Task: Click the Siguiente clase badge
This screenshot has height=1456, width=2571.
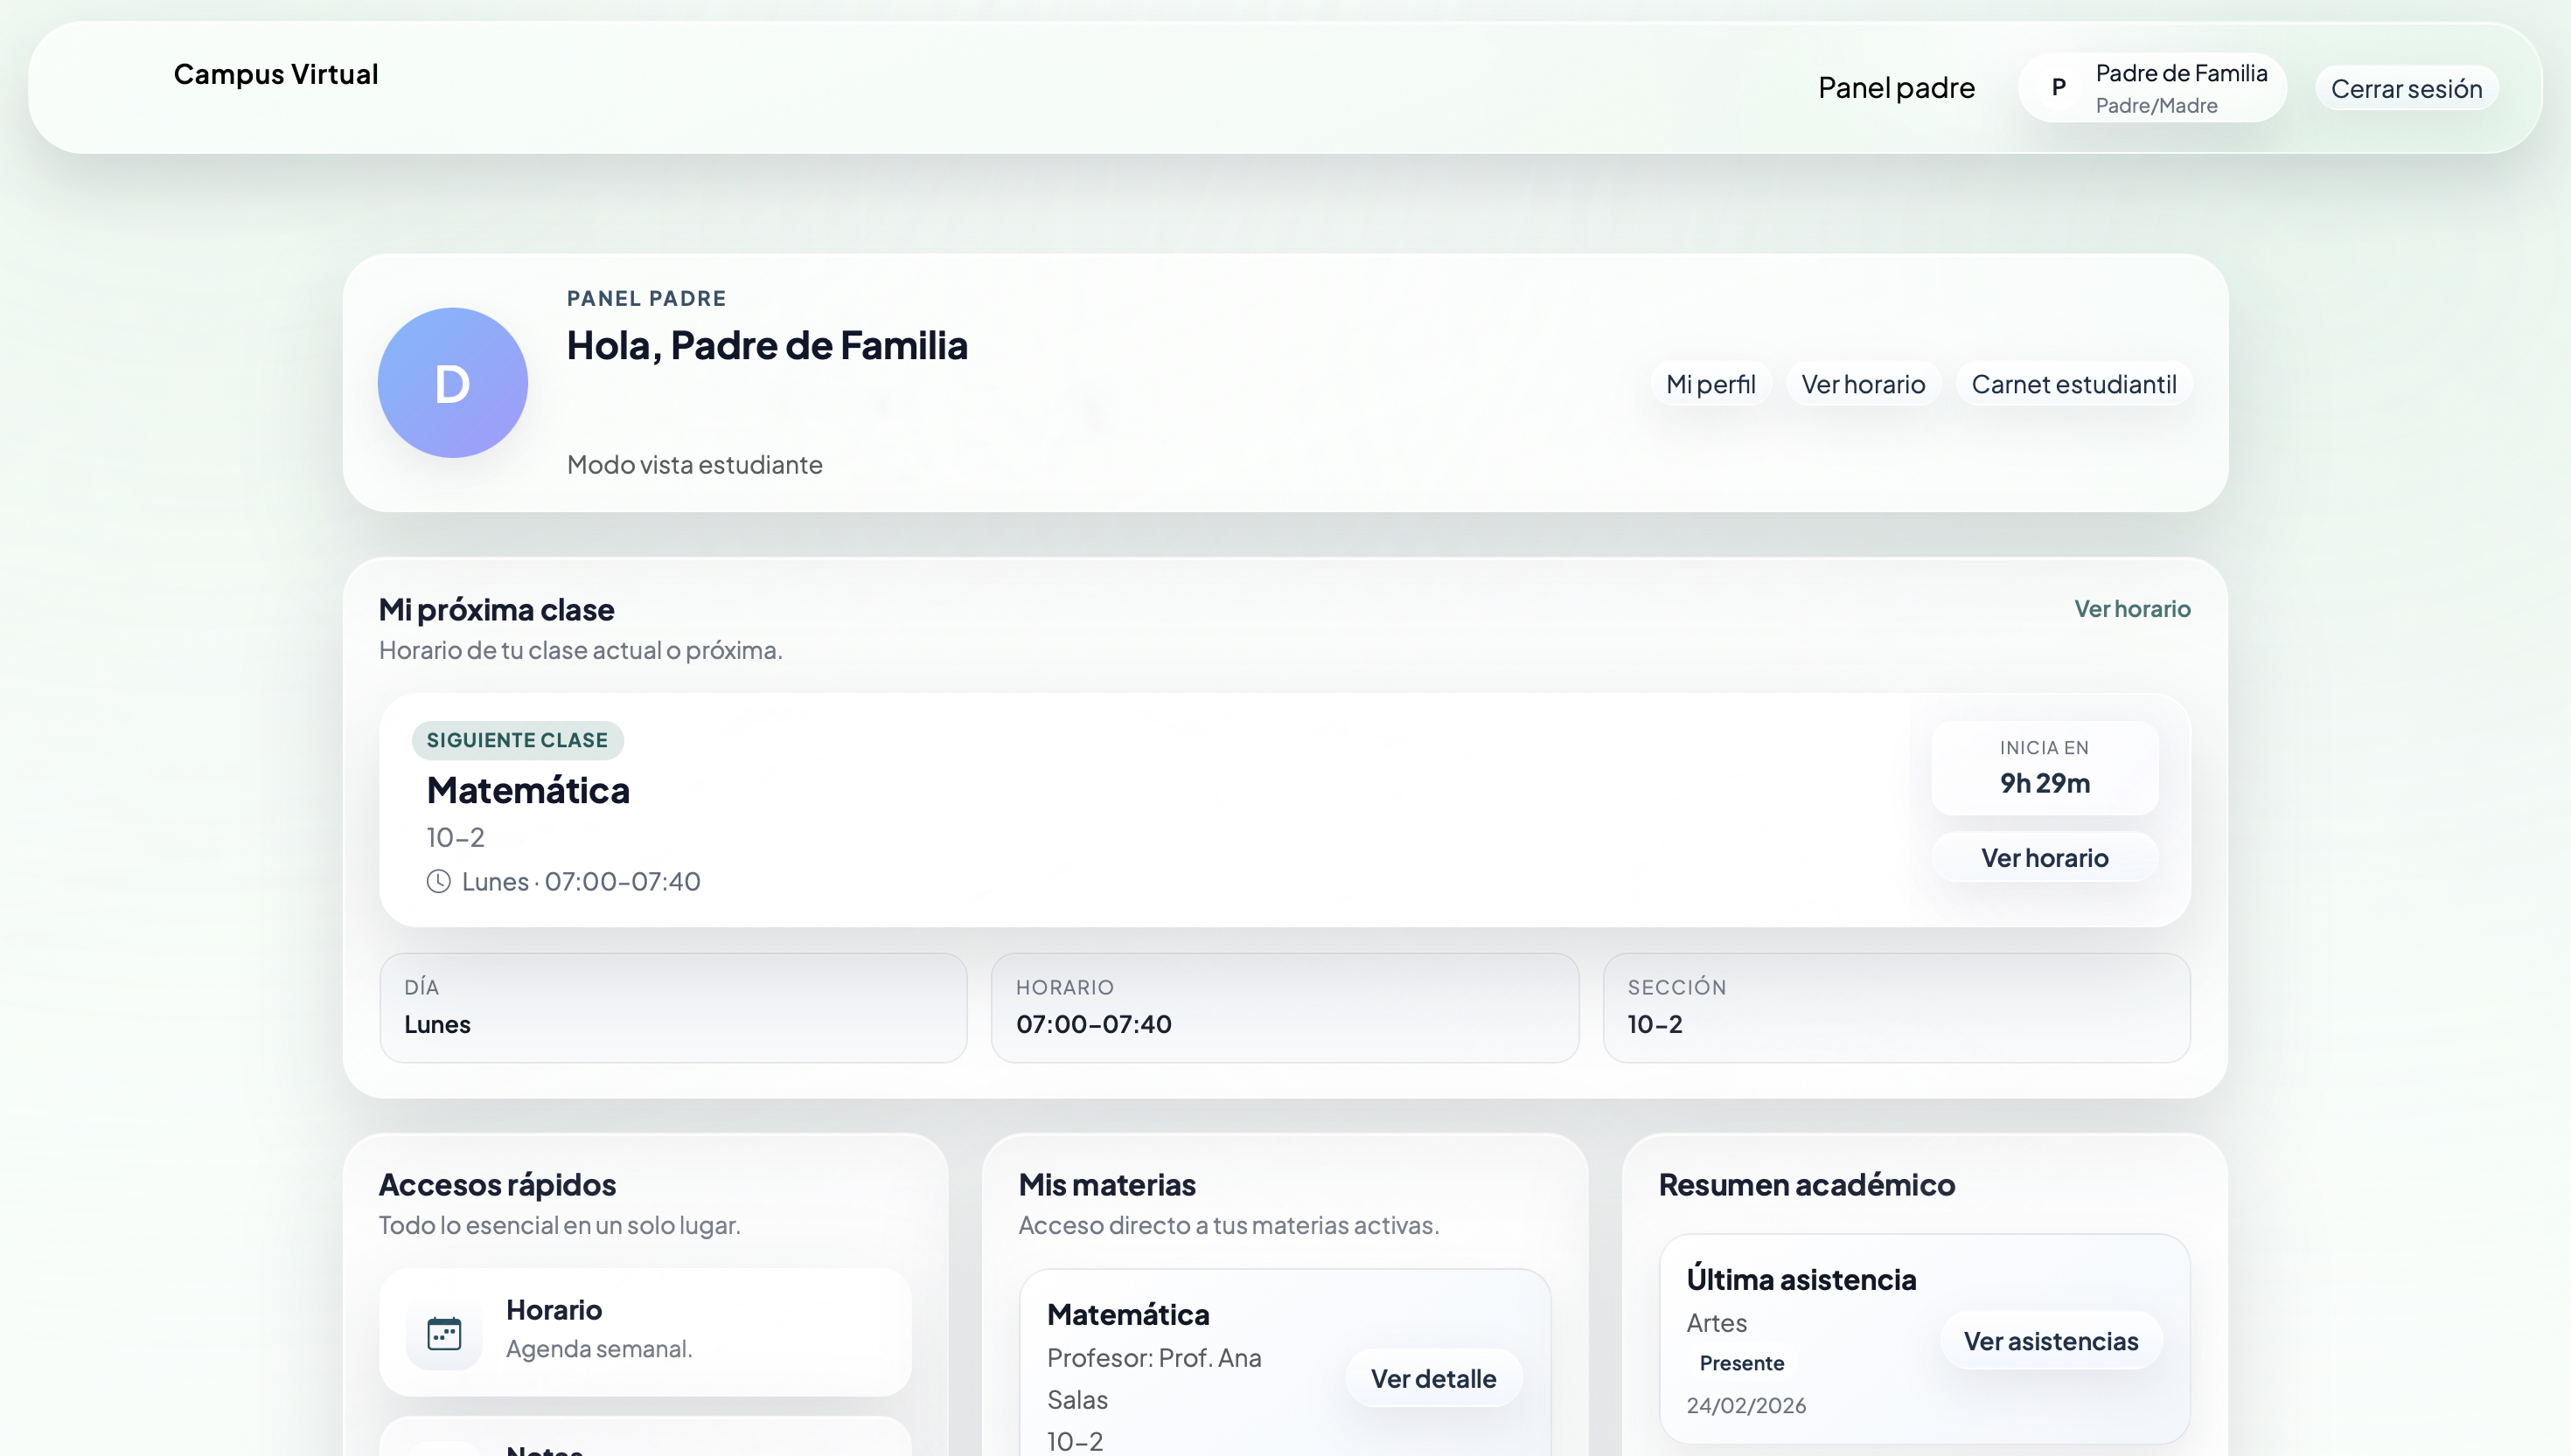Action: pos(517,740)
